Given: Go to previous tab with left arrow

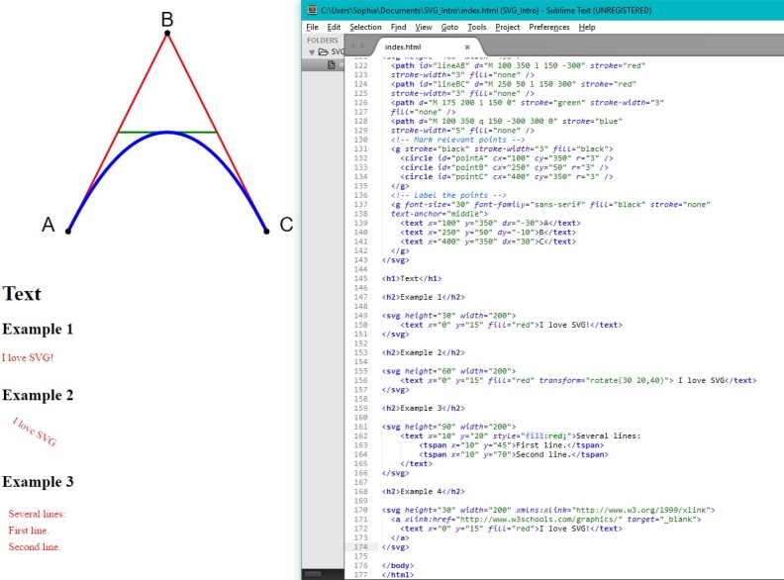Looking at the screenshot, I should point(353,46).
